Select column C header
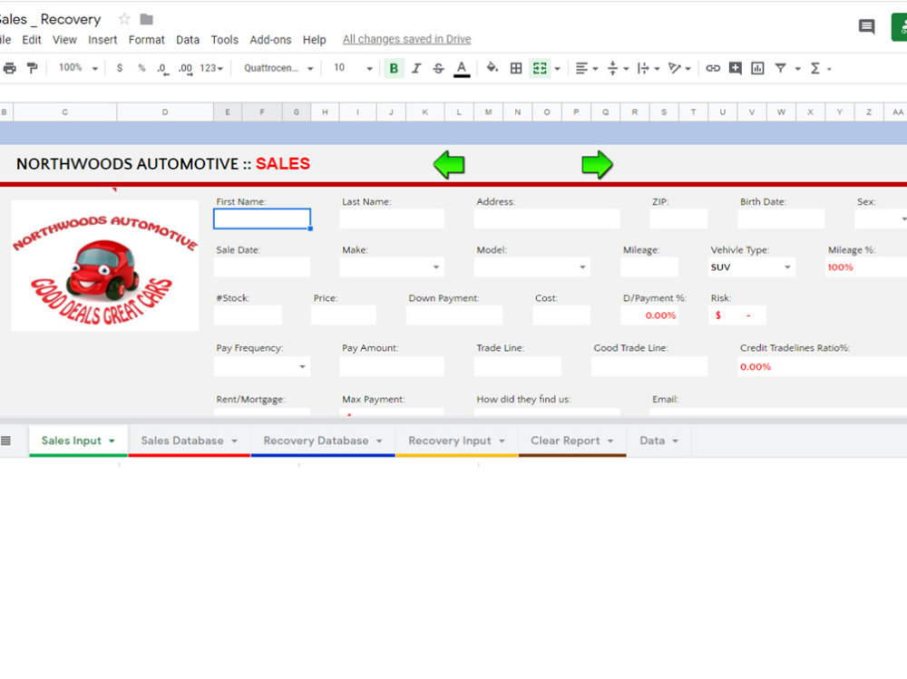 (x=64, y=112)
